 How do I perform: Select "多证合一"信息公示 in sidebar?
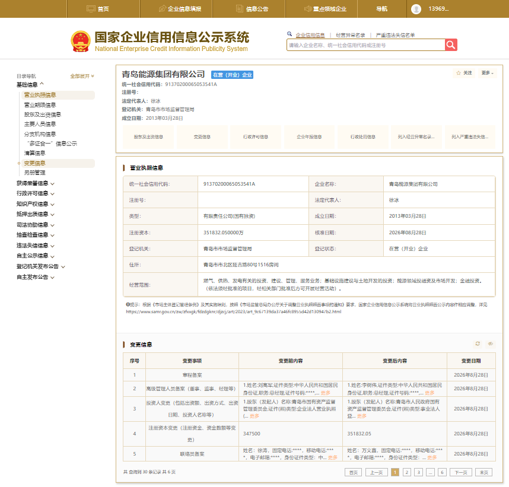coord(52,144)
